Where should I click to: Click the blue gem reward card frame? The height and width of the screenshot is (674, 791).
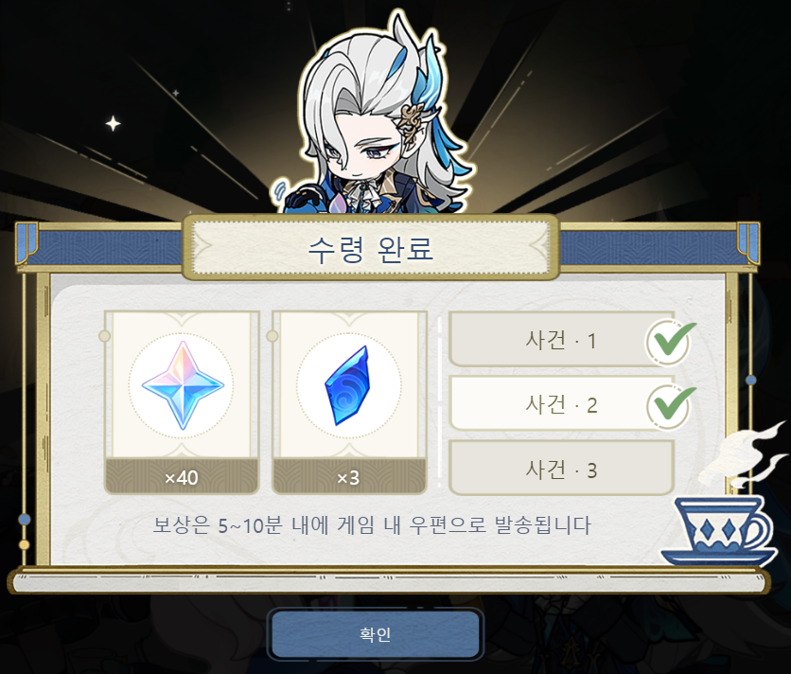point(349,402)
